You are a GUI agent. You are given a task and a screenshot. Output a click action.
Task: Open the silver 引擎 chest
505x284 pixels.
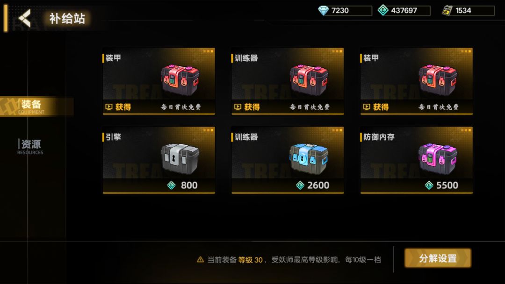pyautogui.click(x=180, y=158)
